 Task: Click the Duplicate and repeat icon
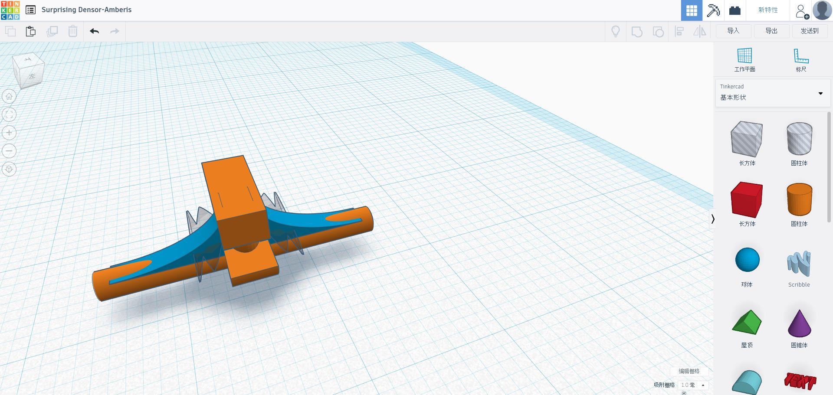pos(52,31)
